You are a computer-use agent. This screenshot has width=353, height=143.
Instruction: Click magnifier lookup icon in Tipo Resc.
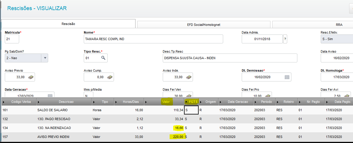click(x=103, y=58)
